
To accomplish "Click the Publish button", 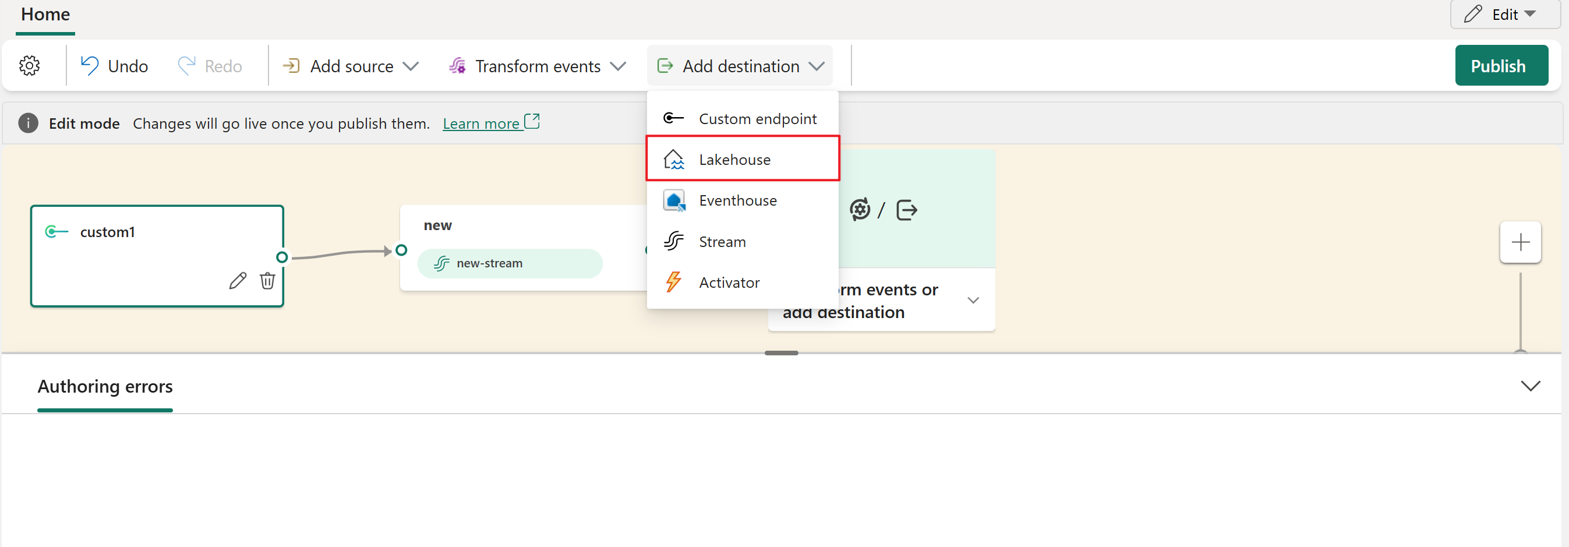I will pyautogui.click(x=1501, y=66).
